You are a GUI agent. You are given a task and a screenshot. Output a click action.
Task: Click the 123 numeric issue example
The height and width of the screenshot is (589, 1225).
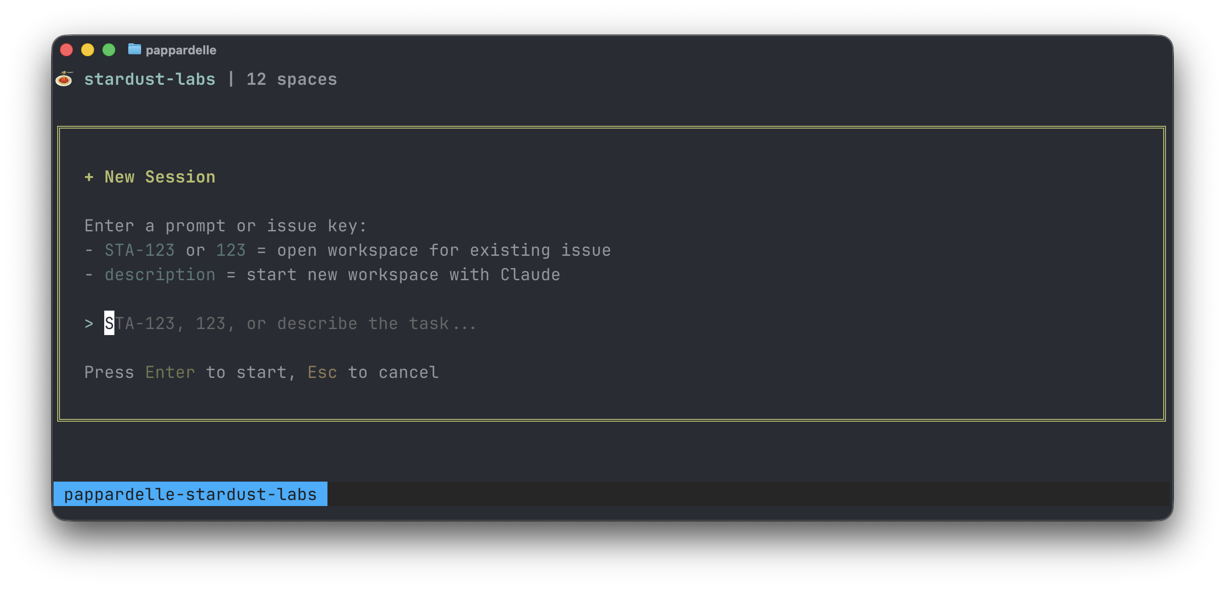[x=231, y=249]
